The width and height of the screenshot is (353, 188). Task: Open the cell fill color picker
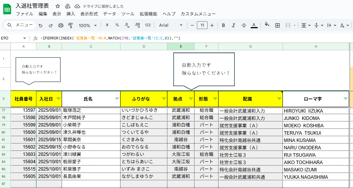click(x=267, y=25)
